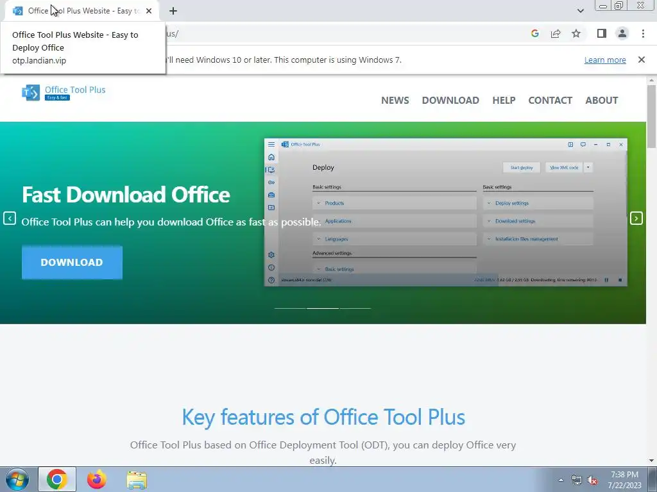Go to previous carousel slide

9,218
